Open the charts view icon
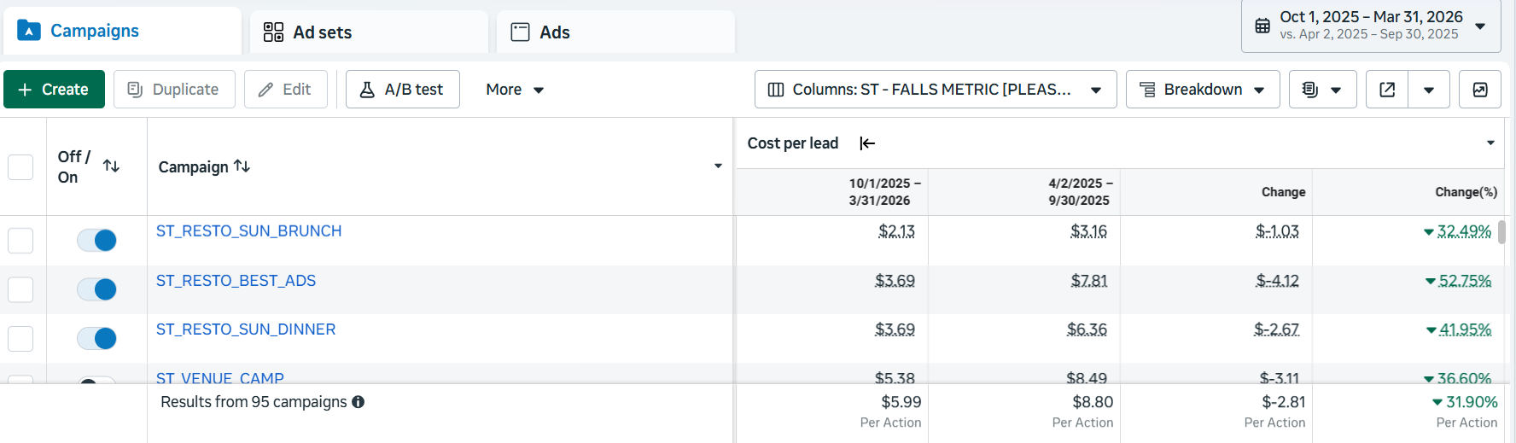 (1480, 90)
